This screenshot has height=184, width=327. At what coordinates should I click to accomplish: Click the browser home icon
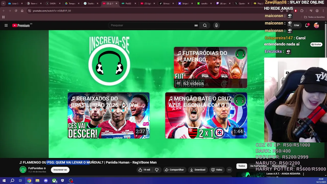pyautogui.click(x=22, y=11)
